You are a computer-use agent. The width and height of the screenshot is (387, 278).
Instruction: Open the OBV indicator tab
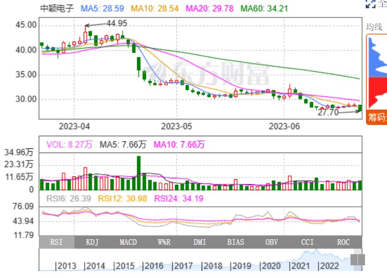272,242
